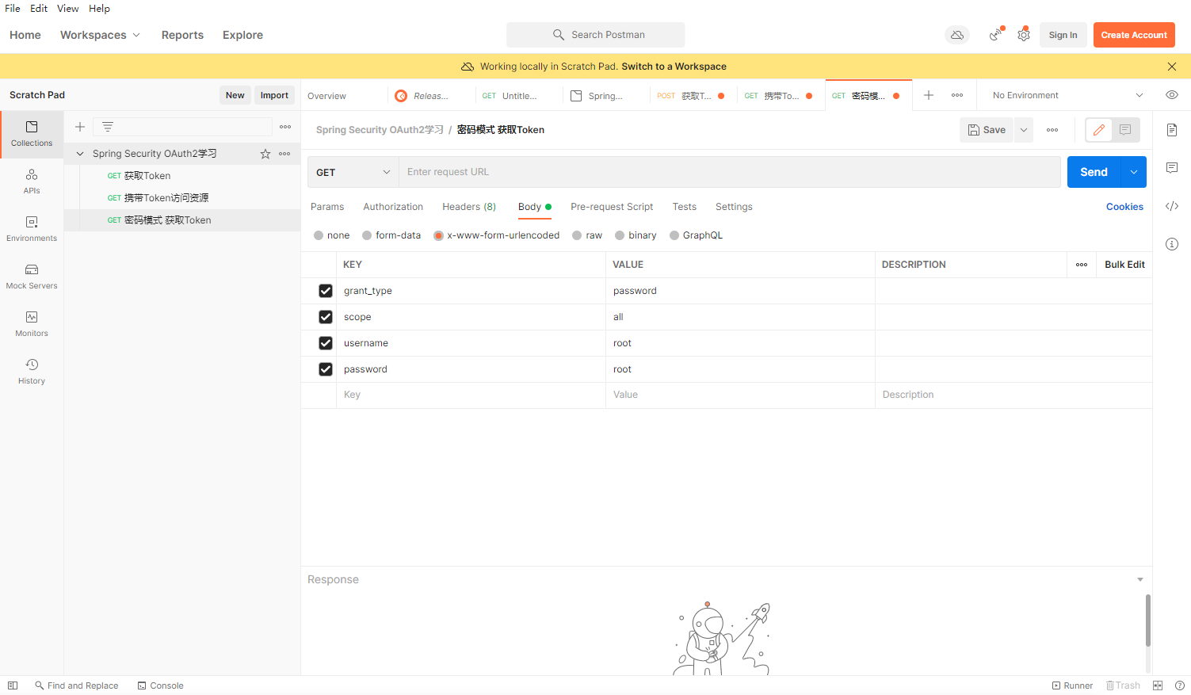Open the Save options dropdown arrow
Image resolution: width=1191 pixels, height=695 pixels.
(x=1024, y=130)
